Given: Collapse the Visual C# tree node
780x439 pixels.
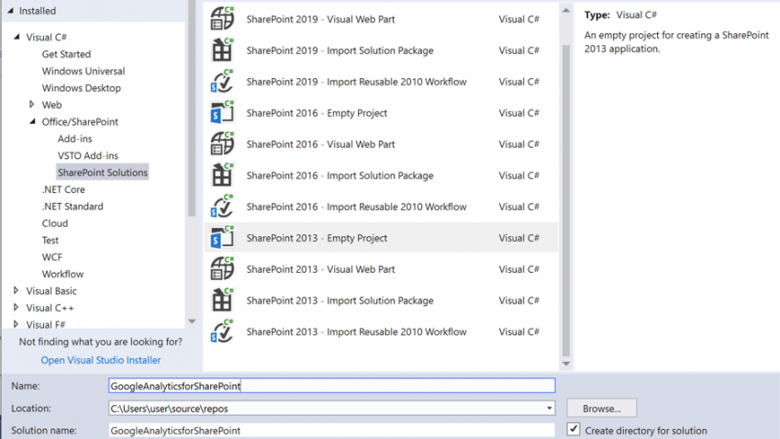Looking at the screenshot, I should pyautogui.click(x=17, y=37).
